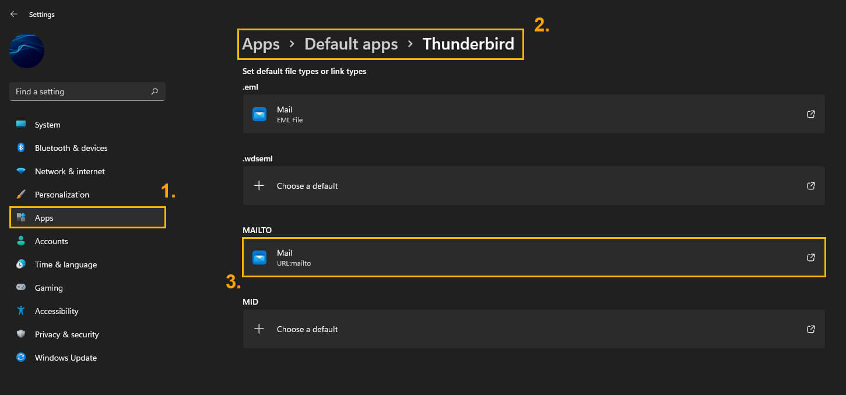This screenshot has height=395, width=846.
Task: Choose a default for MID
Action: tap(533, 329)
